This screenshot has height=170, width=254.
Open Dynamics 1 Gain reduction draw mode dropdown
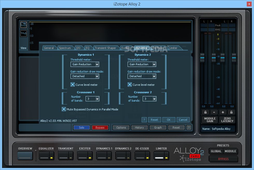click(x=85, y=76)
